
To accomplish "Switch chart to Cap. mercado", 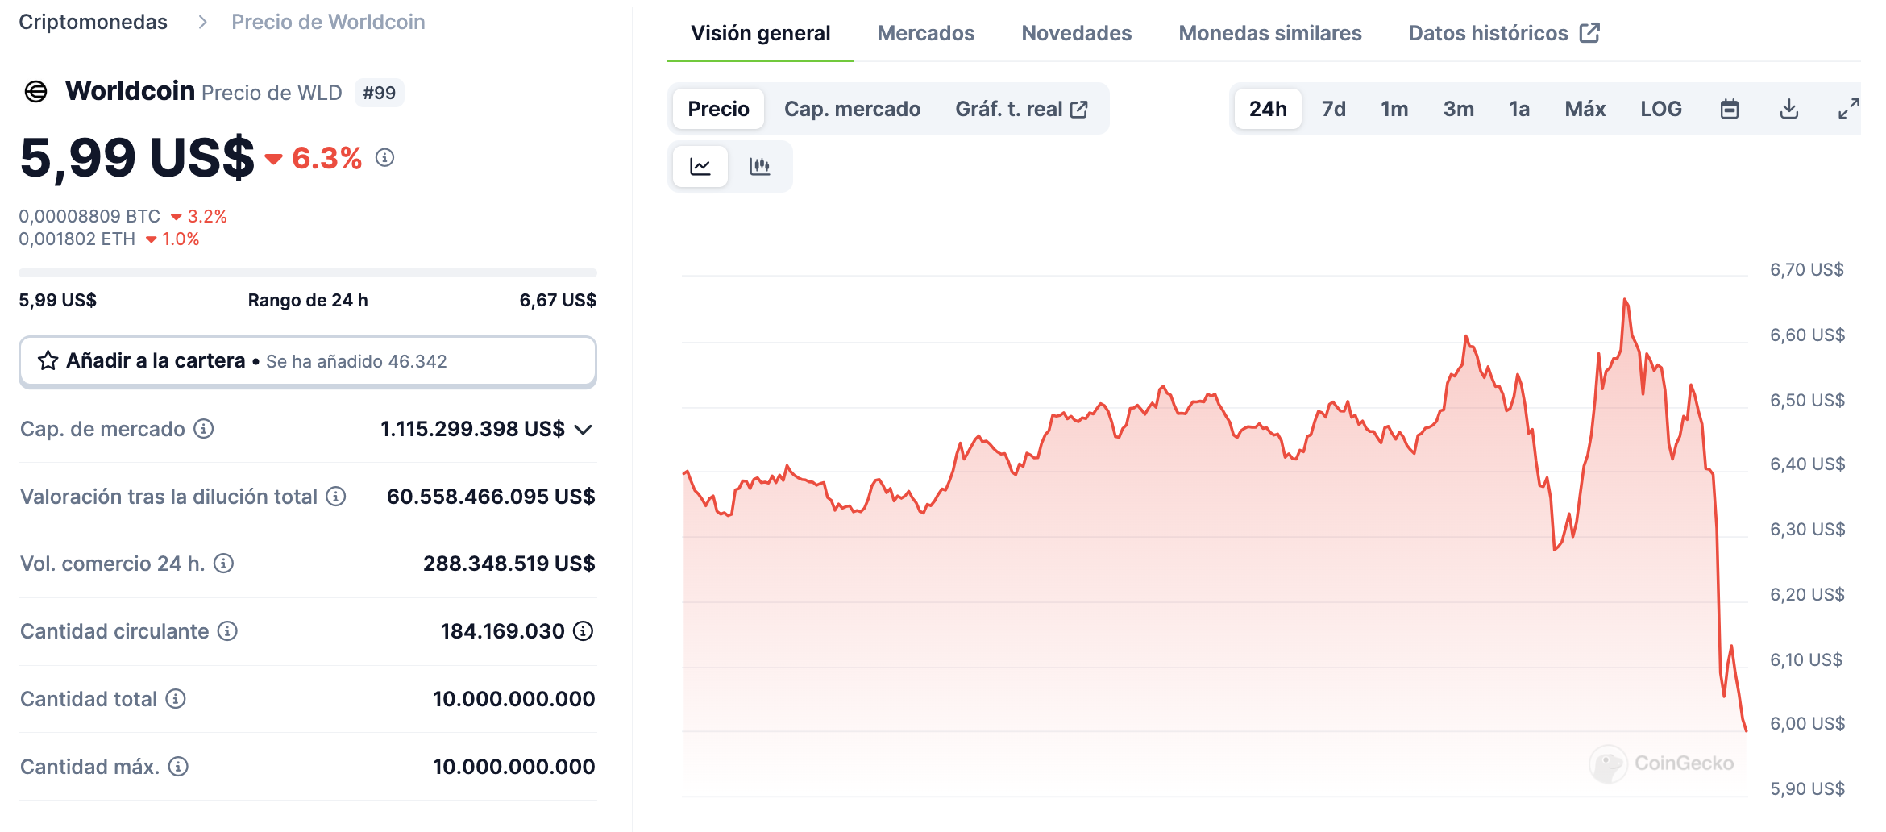I will coord(852,109).
